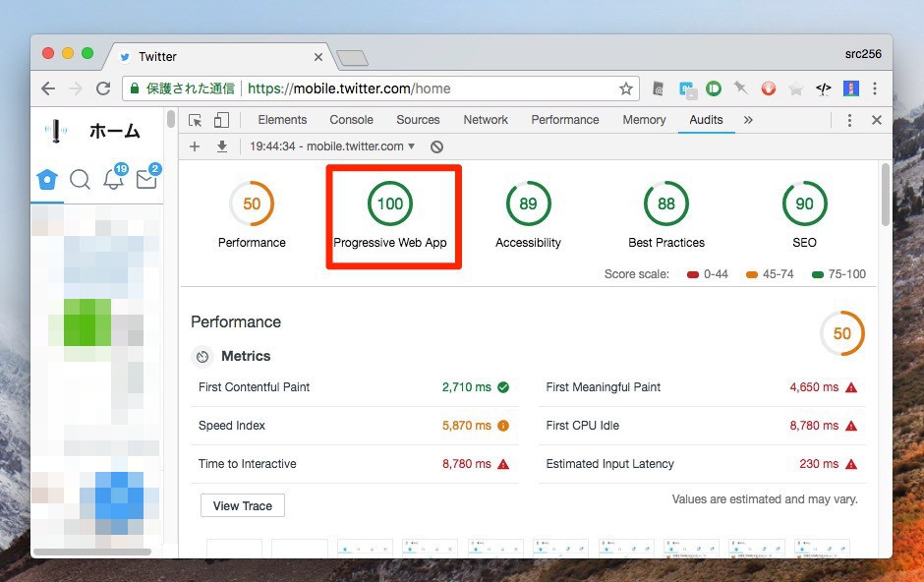Switch to the Console tab
This screenshot has height=582, width=924.
[351, 120]
